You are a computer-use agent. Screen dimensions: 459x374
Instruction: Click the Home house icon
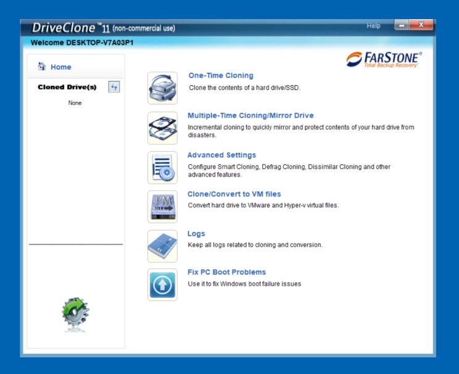pyautogui.click(x=42, y=67)
